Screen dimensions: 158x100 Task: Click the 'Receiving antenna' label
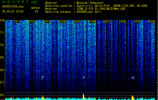coord(58,12)
